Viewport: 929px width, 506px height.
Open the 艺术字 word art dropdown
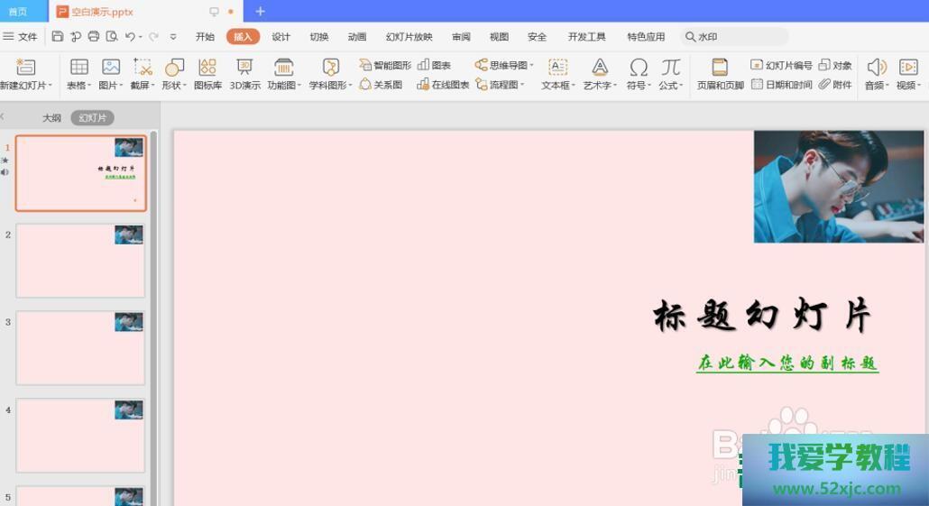click(x=600, y=74)
